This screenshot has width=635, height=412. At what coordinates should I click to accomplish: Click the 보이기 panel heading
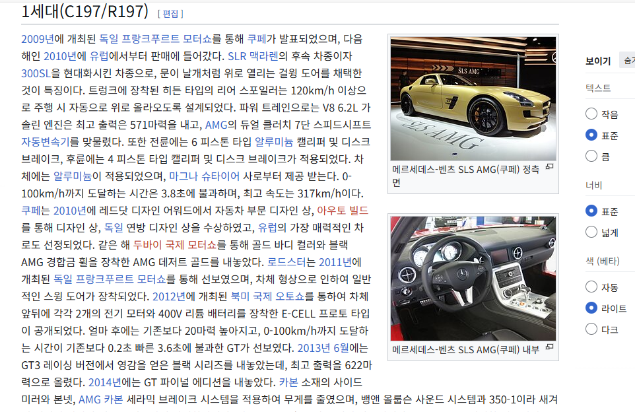point(598,61)
